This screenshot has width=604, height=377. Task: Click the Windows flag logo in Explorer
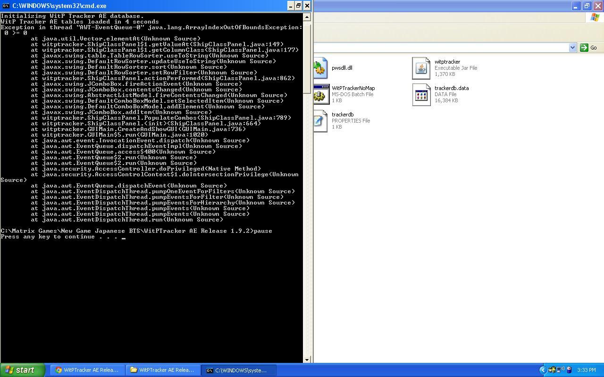[x=595, y=17]
